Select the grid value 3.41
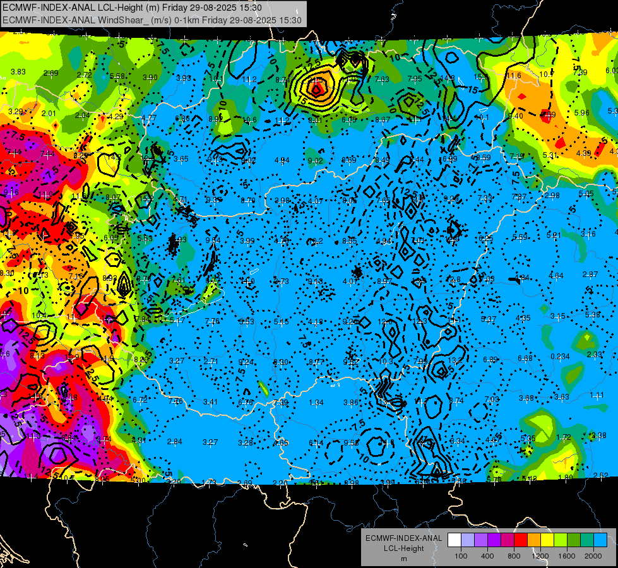618x568 pixels. pyautogui.click(x=210, y=402)
